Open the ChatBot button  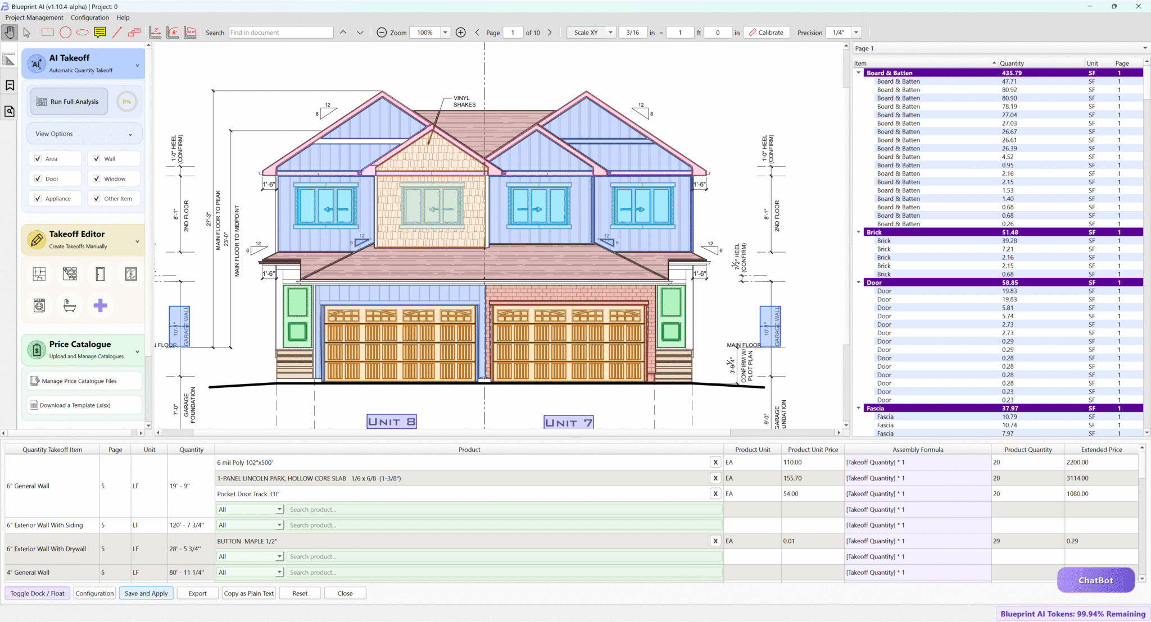[1095, 580]
